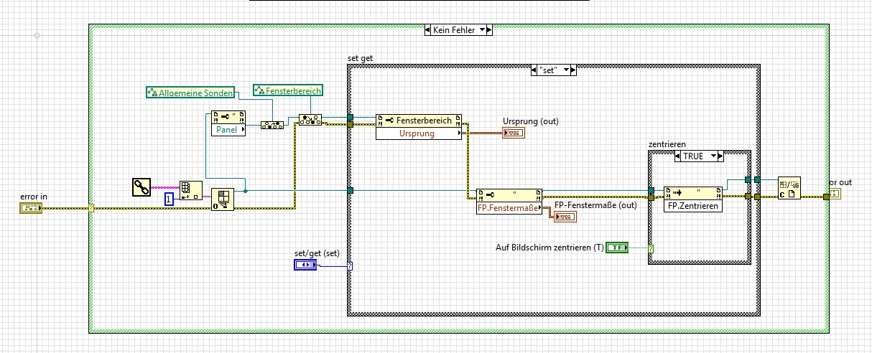Click the Allgemeine Sonden class constant
Viewport: 872px width, 353px height.
point(190,92)
